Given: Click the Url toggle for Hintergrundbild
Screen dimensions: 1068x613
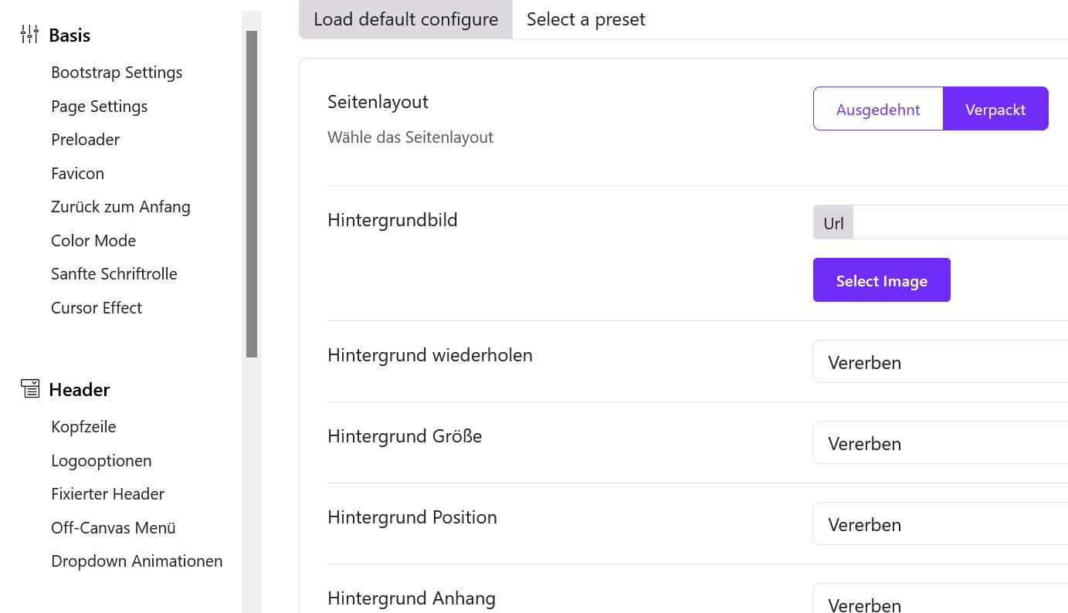Looking at the screenshot, I should [x=833, y=222].
